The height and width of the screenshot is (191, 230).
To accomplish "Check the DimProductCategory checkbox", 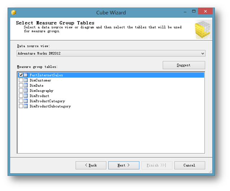I will point(21,101).
